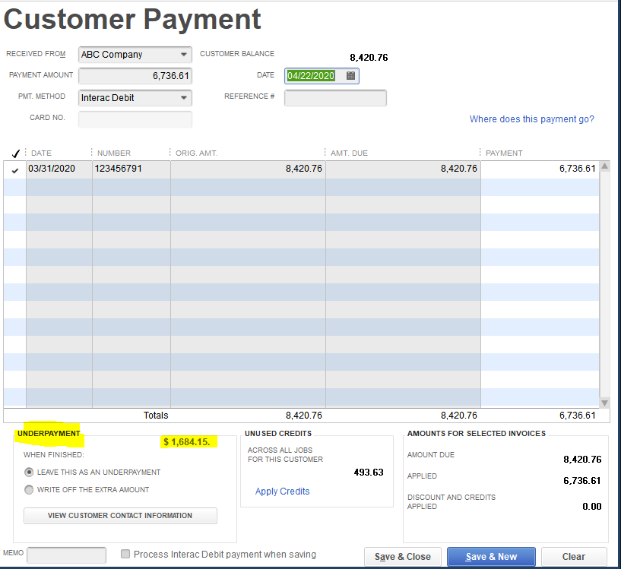Click the Card No. field
The width and height of the screenshot is (621, 569).
tap(135, 119)
